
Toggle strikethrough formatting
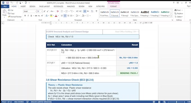pyautogui.click(x=36, y=16)
